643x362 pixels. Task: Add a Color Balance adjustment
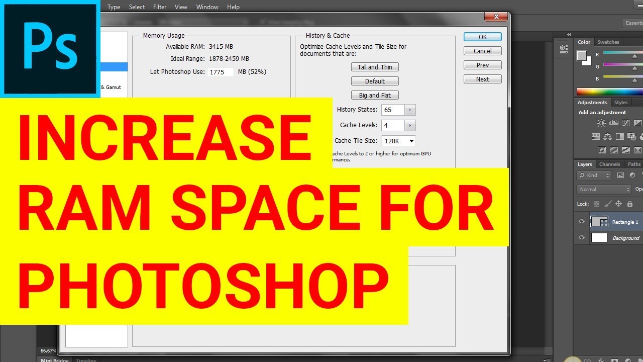point(608,136)
